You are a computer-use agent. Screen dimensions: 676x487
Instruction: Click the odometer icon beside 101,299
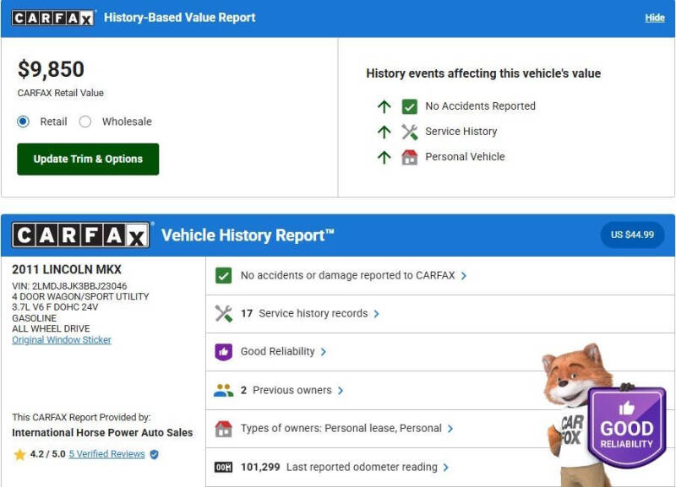pyautogui.click(x=223, y=468)
